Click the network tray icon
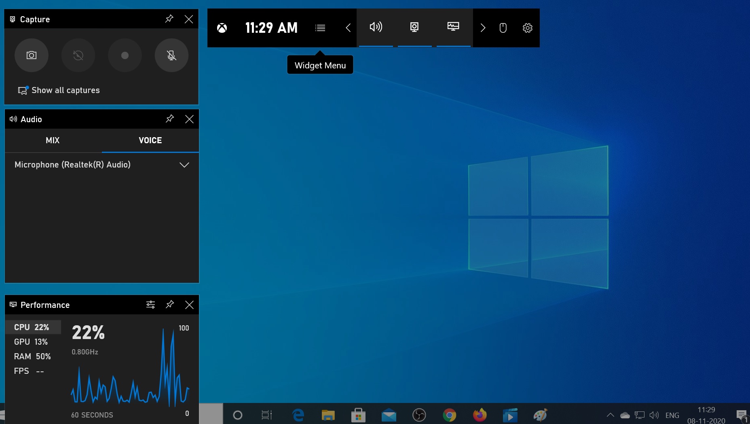The width and height of the screenshot is (750, 424). click(639, 415)
